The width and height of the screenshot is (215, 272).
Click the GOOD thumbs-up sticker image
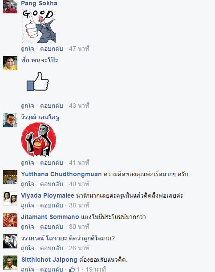coord(39,26)
